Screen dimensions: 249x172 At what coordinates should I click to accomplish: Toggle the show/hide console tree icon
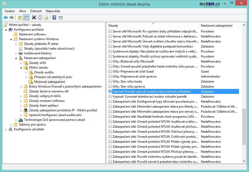tap(26, 18)
